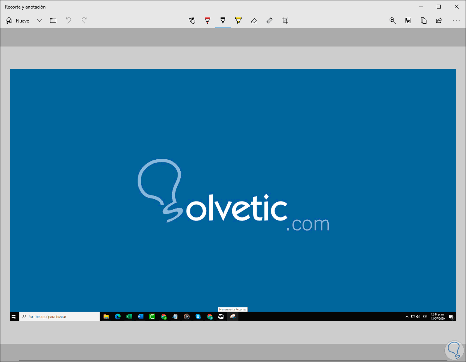Select the eraser tool
This screenshot has height=362, width=466.
tap(254, 21)
